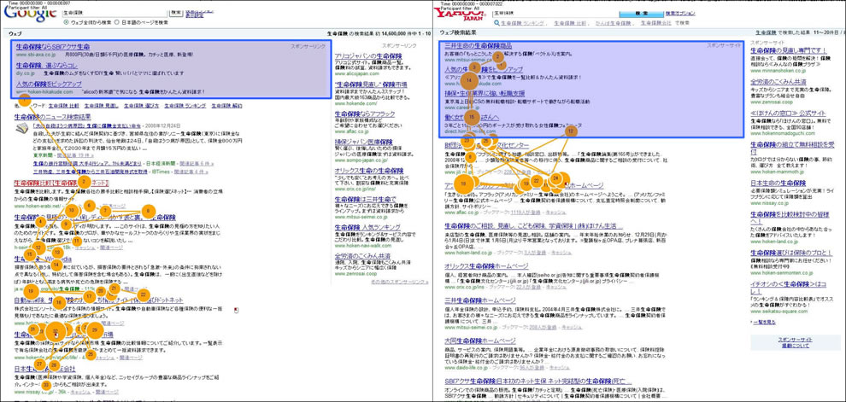
Task: Click the newspaper icon beside news results
Action: coord(21,128)
